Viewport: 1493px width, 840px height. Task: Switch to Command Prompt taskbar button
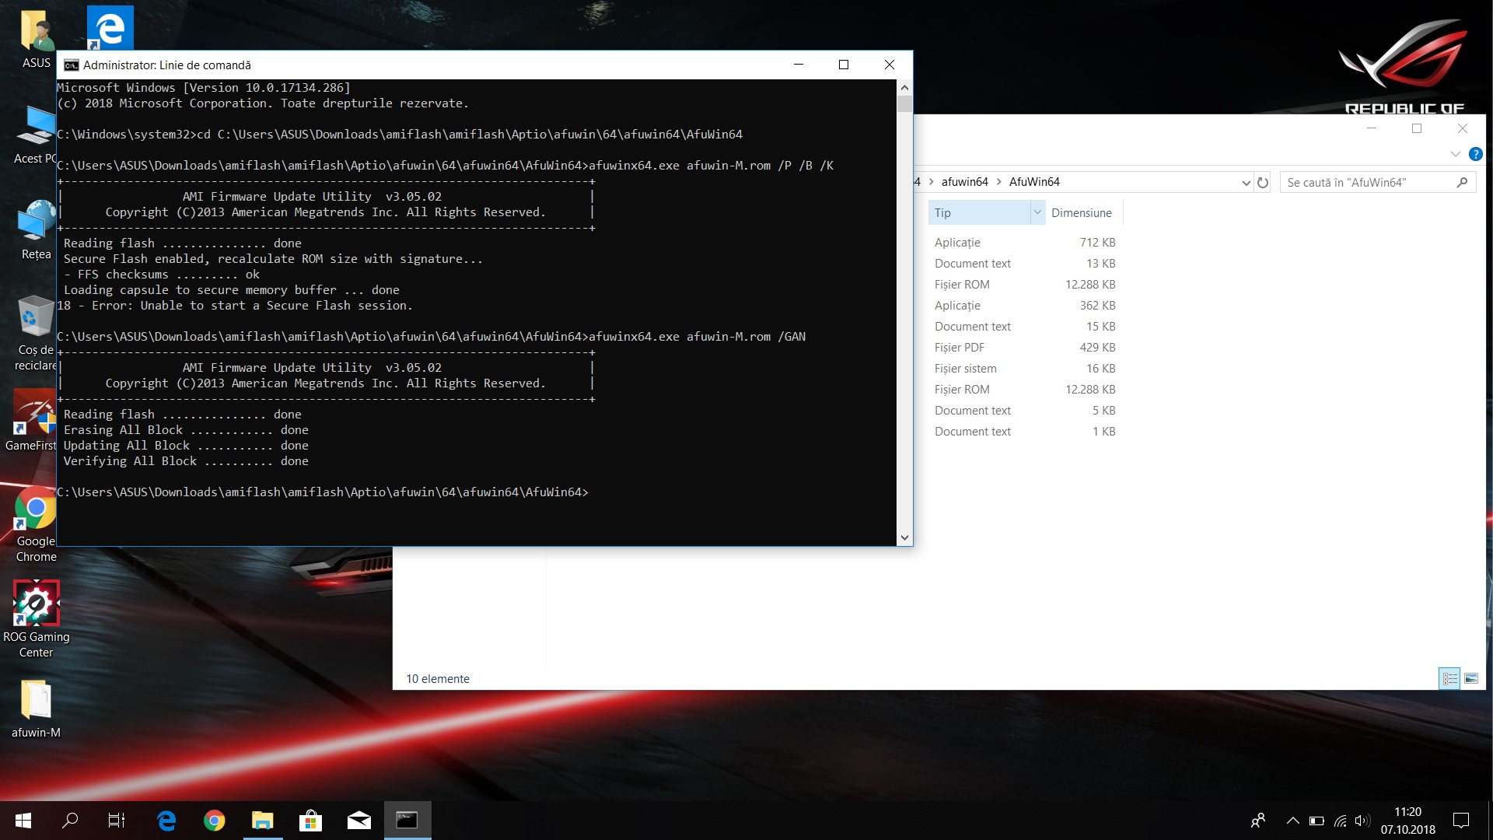(407, 821)
